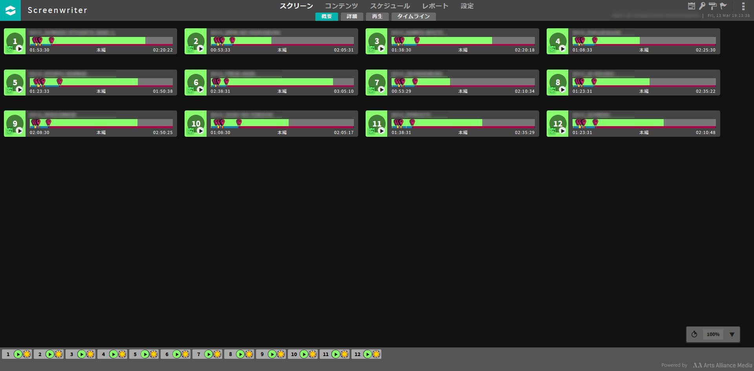Click end time 02:05:31 on screen 2
The height and width of the screenshot is (371, 754).
pyautogui.click(x=344, y=50)
